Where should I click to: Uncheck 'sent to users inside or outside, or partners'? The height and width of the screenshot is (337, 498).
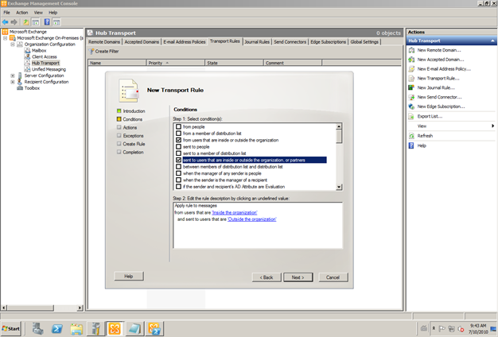point(178,160)
